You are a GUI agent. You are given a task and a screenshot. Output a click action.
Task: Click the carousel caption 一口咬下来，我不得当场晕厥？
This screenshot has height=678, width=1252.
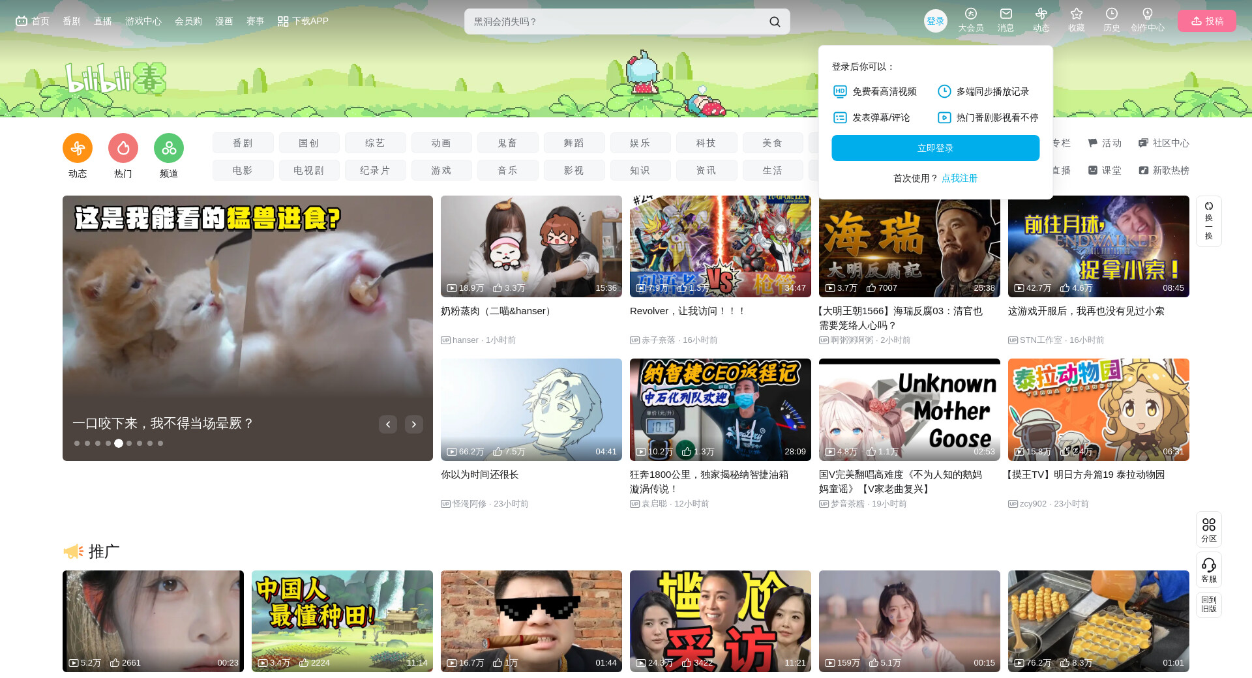coord(163,424)
